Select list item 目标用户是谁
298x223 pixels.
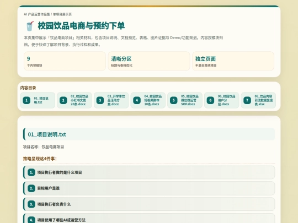149,188
